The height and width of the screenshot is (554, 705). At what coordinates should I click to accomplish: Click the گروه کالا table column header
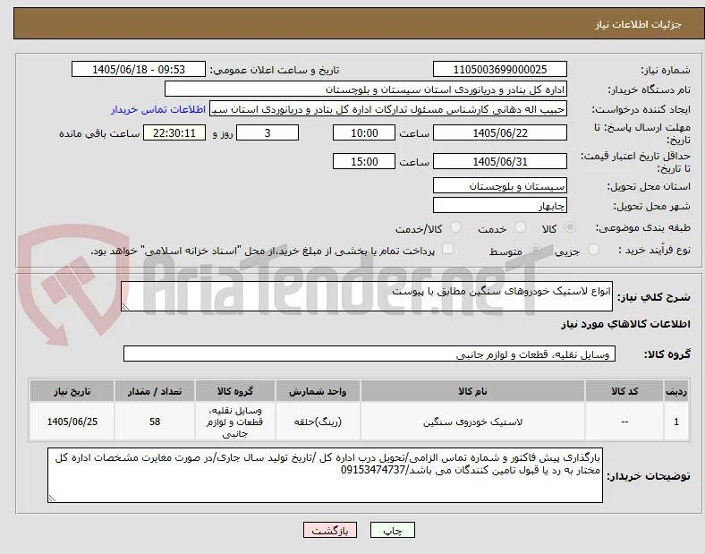(235, 391)
